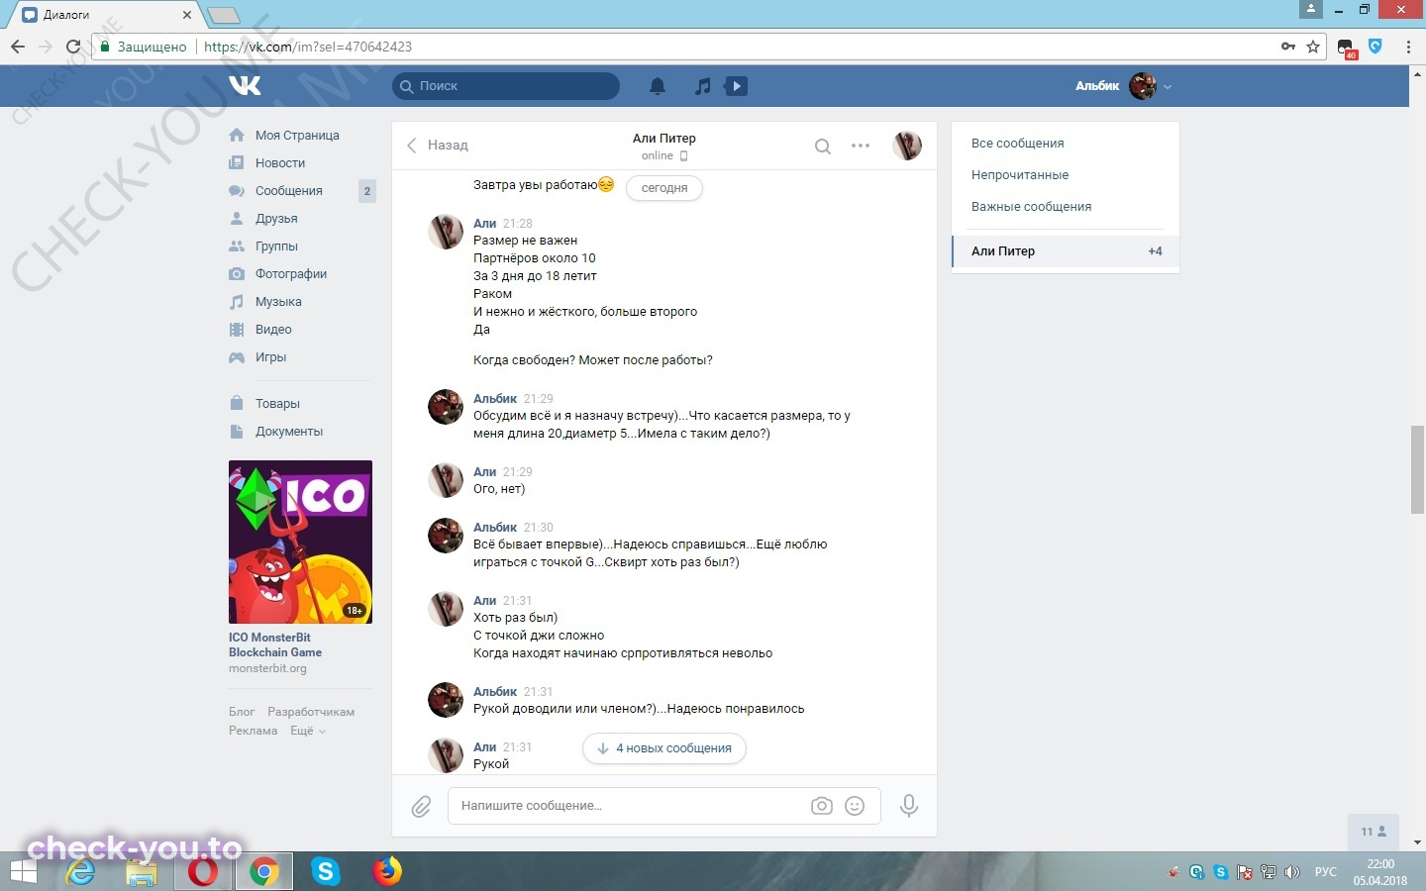Click the search field in VK header
Image resolution: width=1426 pixels, height=891 pixels.
tap(506, 86)
